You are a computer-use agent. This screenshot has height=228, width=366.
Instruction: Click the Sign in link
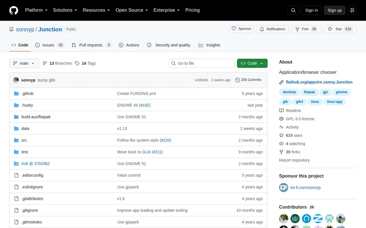click(x=311, y=10)
